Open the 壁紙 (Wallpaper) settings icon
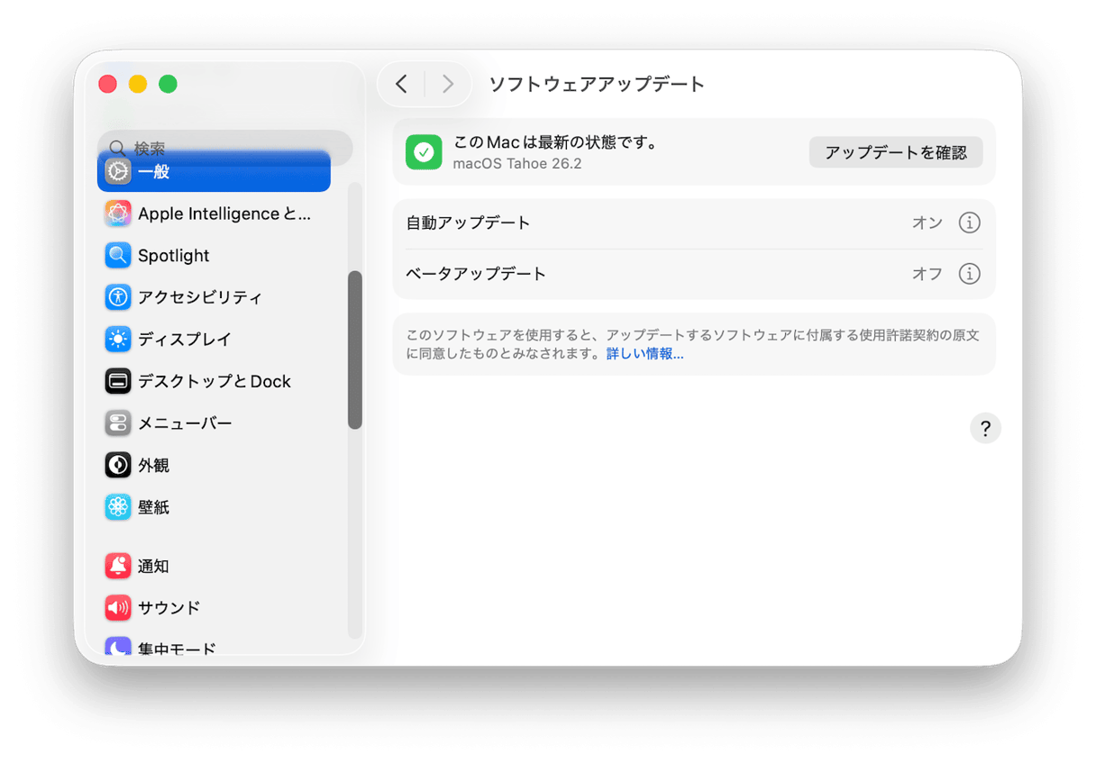Screen dimensions: 1096x763 118,507
